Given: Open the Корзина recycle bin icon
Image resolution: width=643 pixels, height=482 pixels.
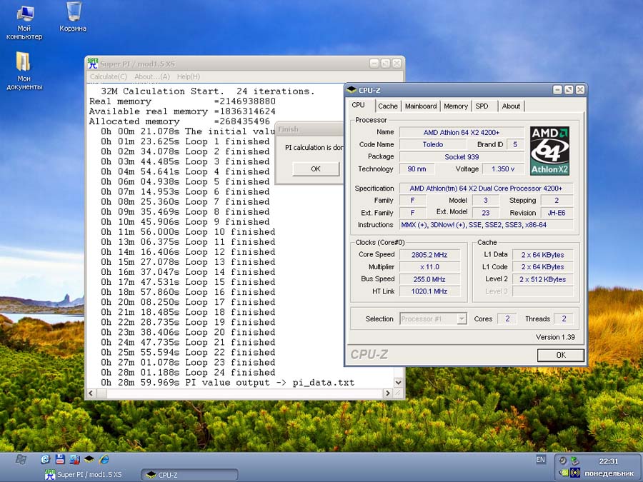Looking at the screenshot, I should pyautogui.click(x=73, y=17).
